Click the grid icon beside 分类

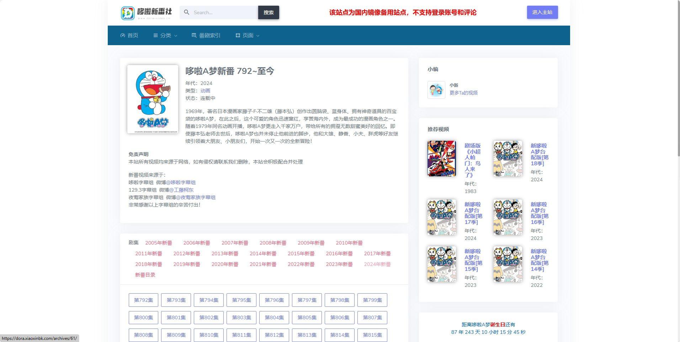(x=155, y=35)
